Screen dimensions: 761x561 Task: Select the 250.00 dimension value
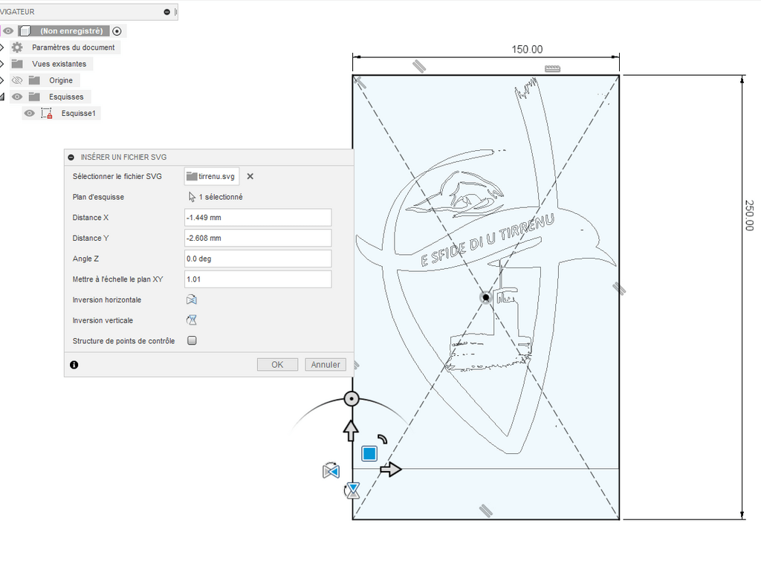[749, 215]
